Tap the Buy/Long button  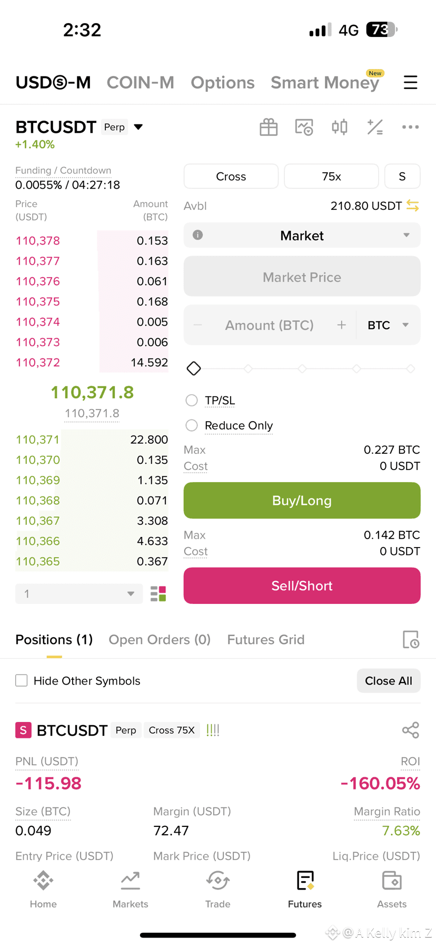pyautogui.click(x=302, y=500)
